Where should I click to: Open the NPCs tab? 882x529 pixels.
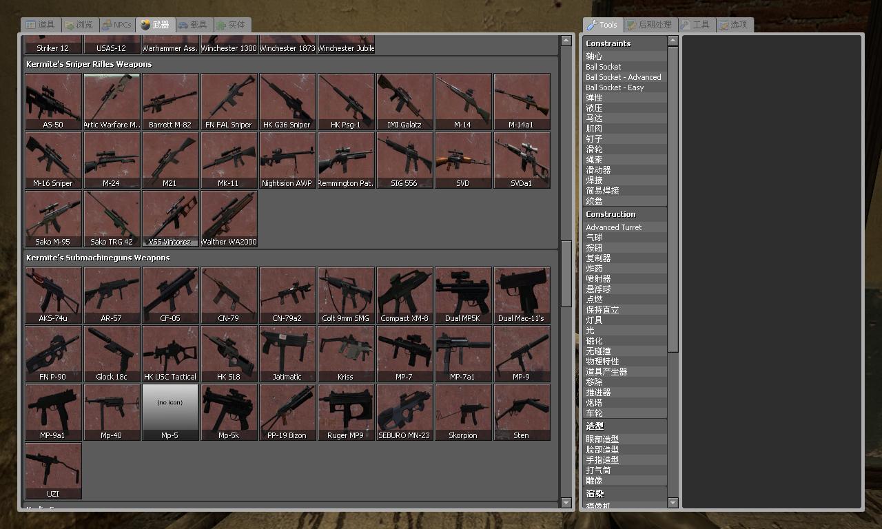pos(116,25)
